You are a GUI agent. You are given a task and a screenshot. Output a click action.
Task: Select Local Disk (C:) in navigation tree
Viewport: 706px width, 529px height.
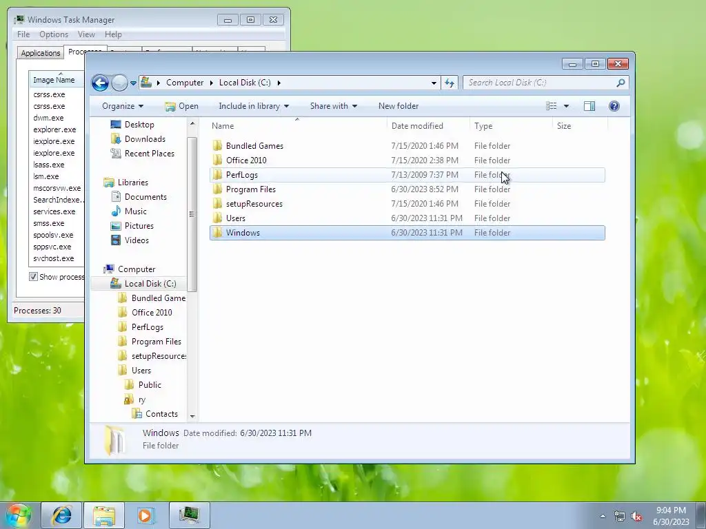(150, 283)
